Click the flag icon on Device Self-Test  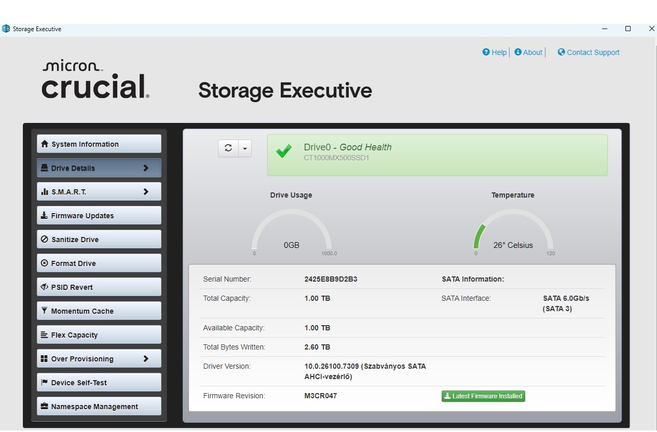[45, 382]
